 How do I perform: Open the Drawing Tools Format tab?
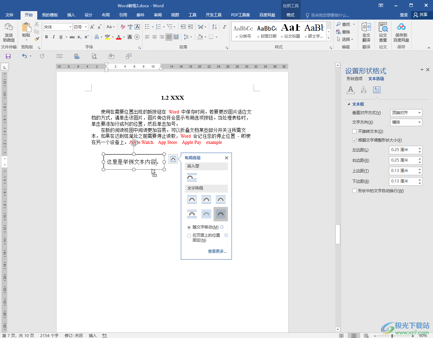[x=290, y=15]
